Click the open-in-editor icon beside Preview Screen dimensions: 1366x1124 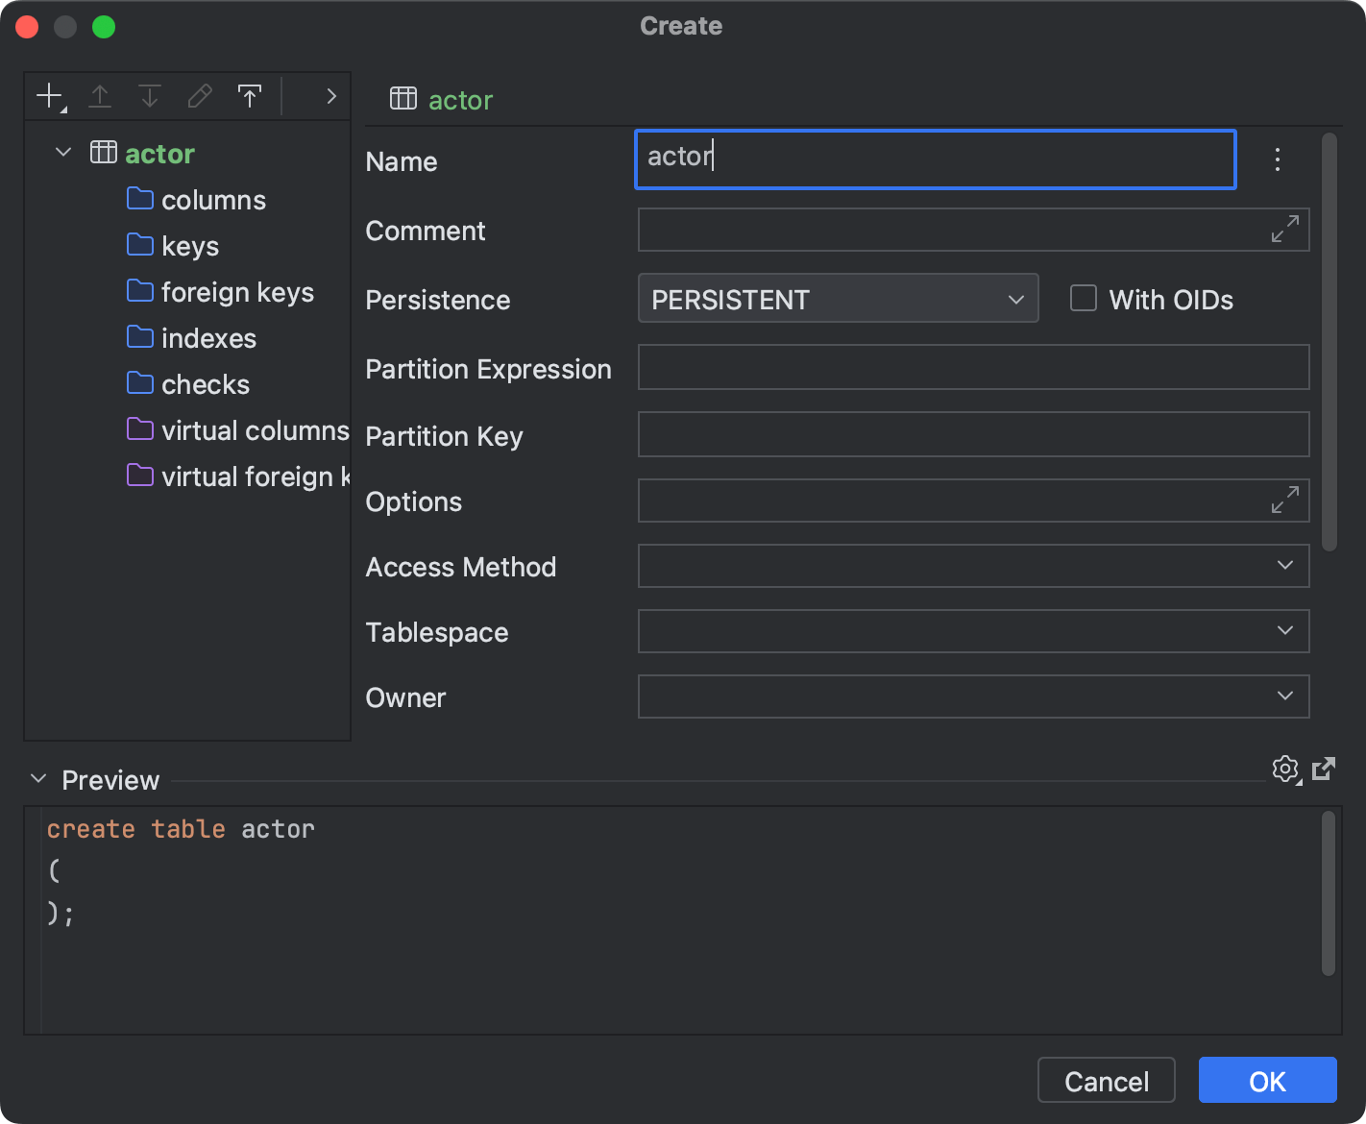click(1325, 769)
